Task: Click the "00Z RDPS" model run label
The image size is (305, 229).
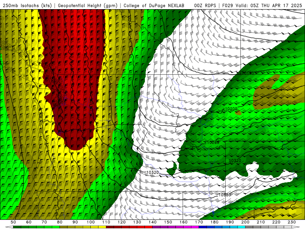Action: pyautogui.click(x=205, y=6)
